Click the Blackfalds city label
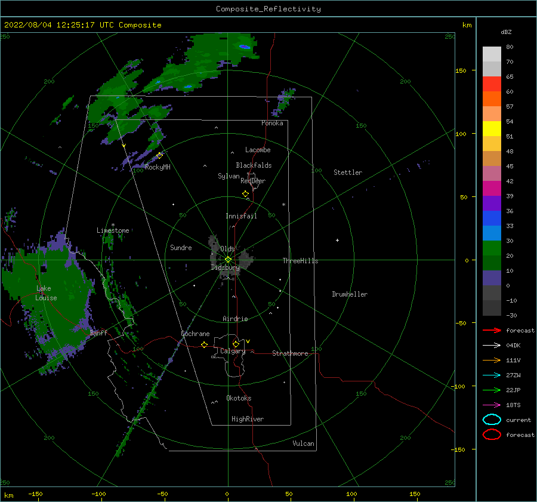The height and width of the screenshot is (502, 537). pos(254,165)
